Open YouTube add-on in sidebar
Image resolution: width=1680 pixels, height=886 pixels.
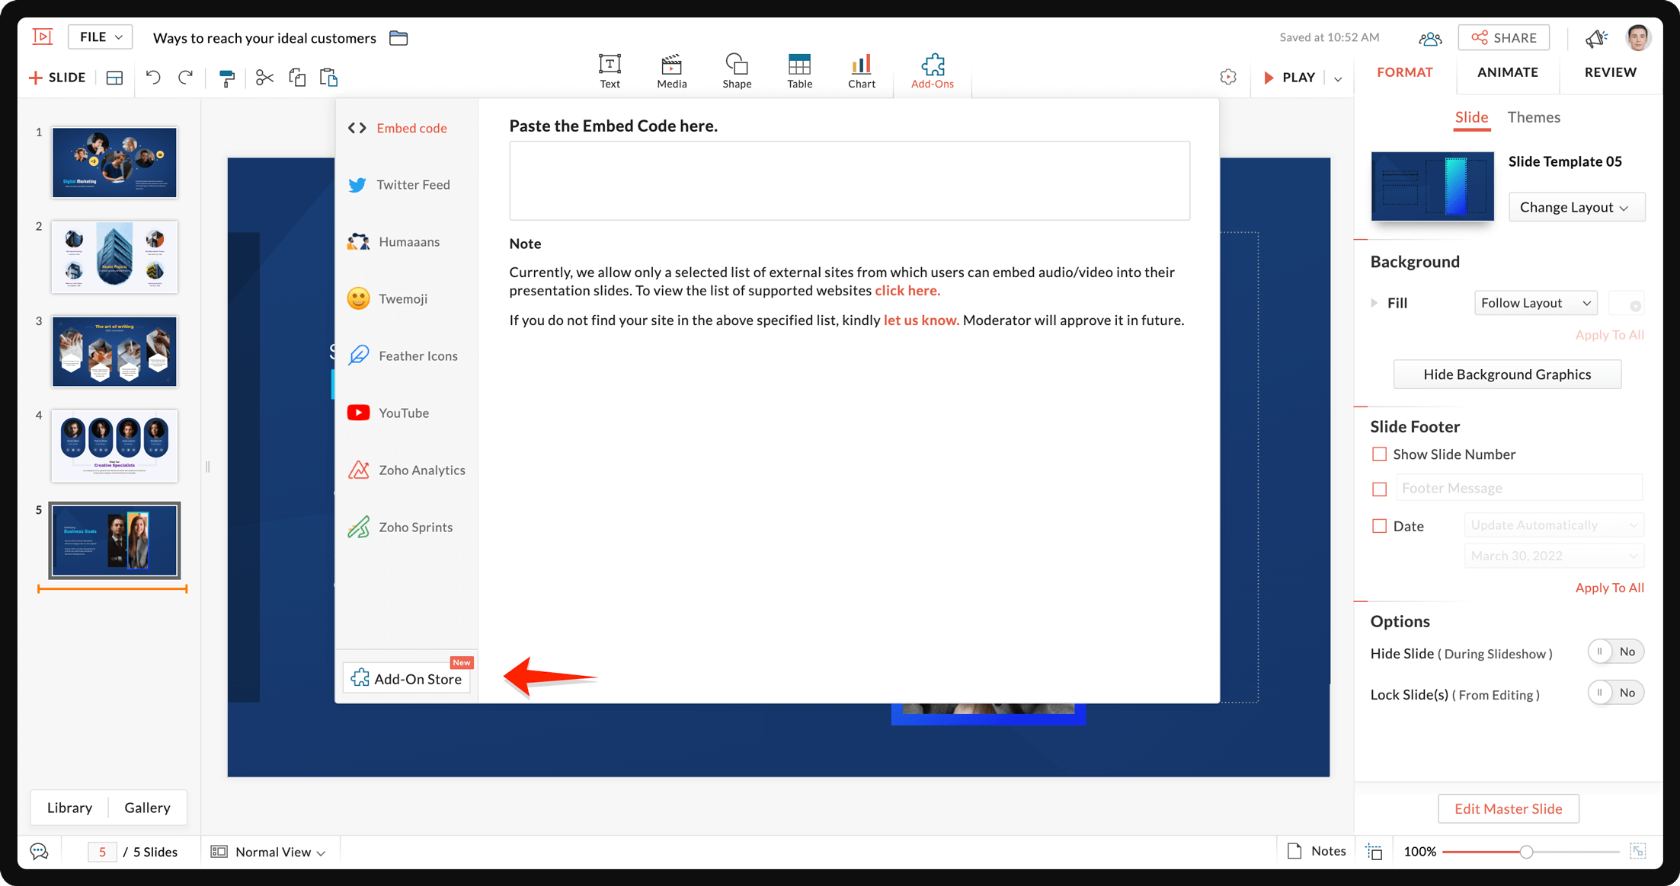pyautogui.click(x=403, y=413)
